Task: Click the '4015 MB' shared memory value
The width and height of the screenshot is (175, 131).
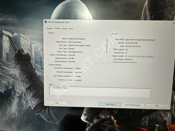Action: [71, 62]
